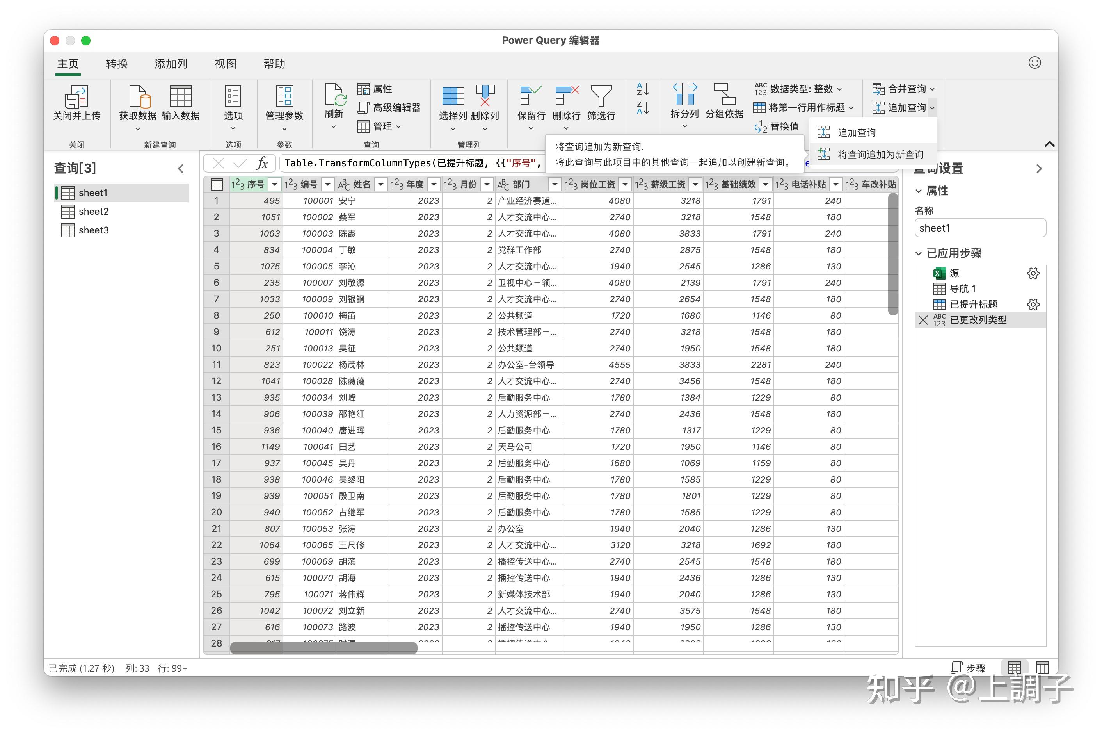Choose 将查询追加为新查询 menu item
This screenshot has height=734, width=1102.
(x=879, y=155)
